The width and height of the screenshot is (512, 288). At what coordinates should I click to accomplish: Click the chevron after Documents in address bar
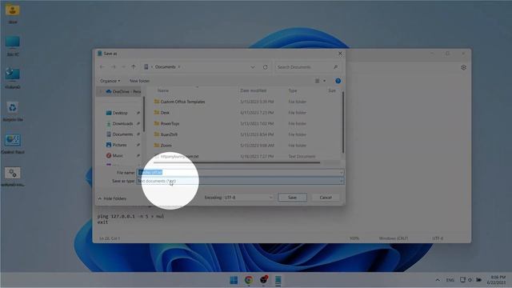pos(179,67)
